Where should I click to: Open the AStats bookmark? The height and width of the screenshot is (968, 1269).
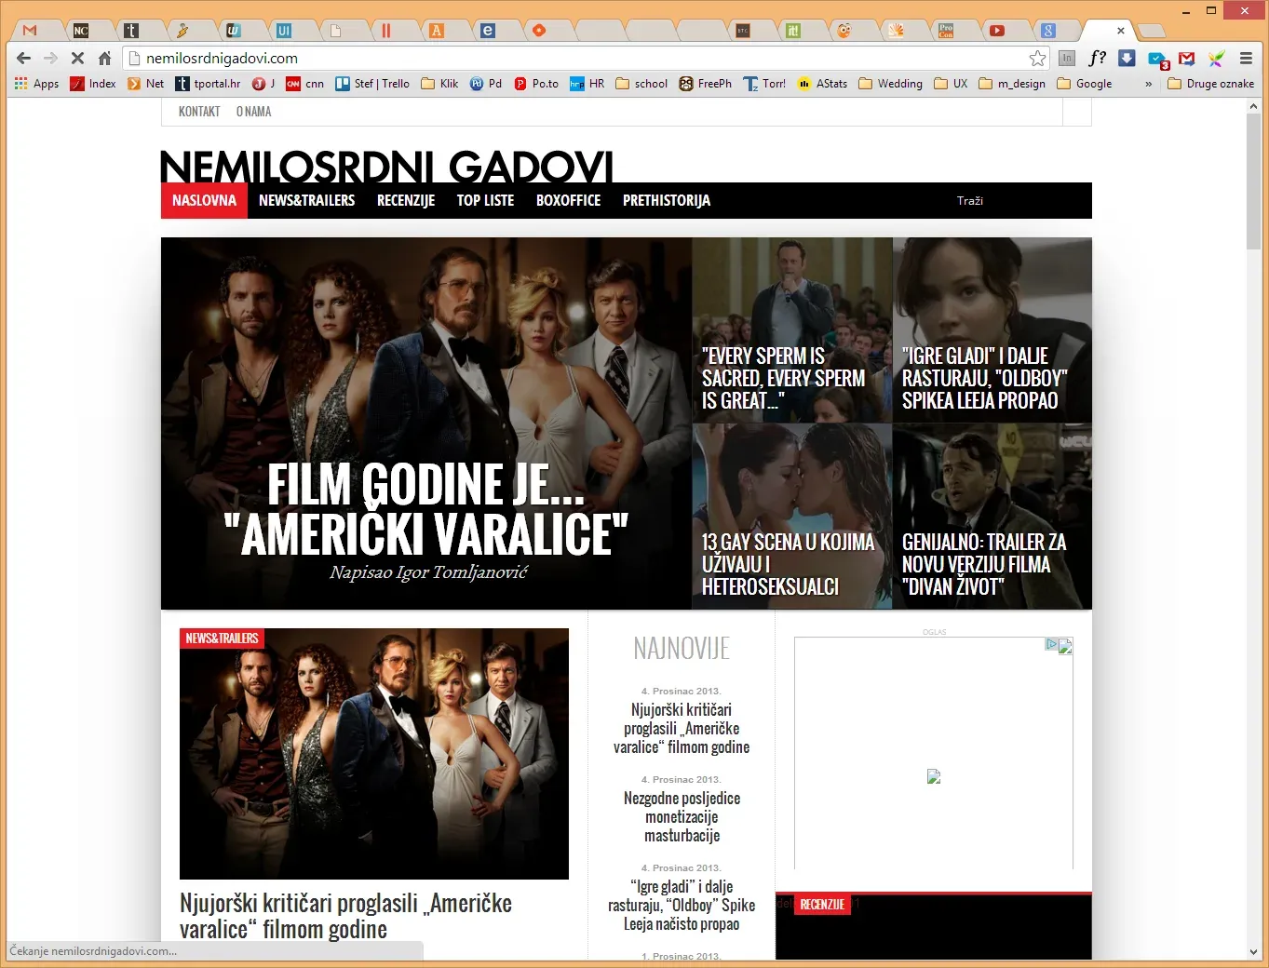click(823, 84)
